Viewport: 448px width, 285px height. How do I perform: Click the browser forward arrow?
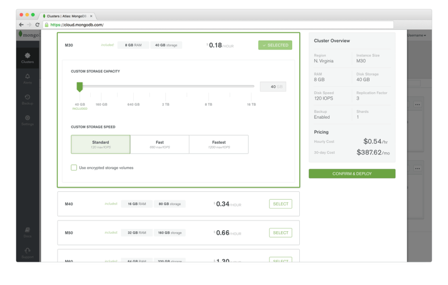(x=29, y=25)
